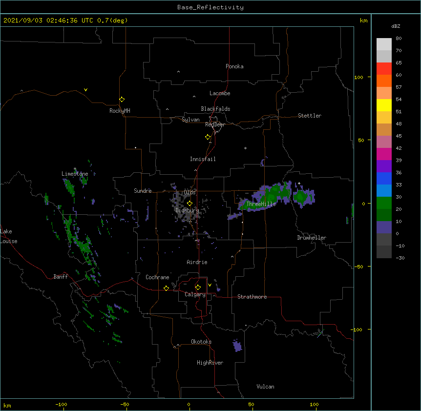Click the light gray top swatch in legend

pyautogui.click(x=384, y=44)
